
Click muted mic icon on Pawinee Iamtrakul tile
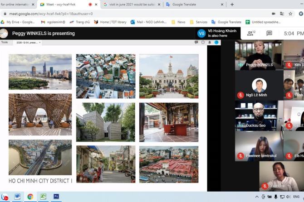pyautogui.click(x=240, y=156)
